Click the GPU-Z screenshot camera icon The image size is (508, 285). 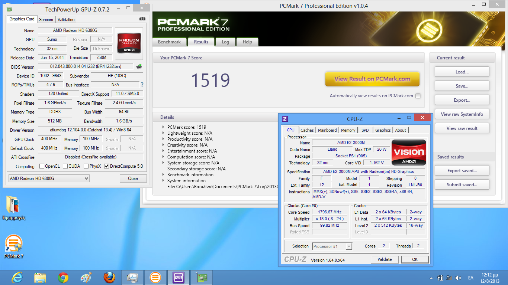[142, 19]
